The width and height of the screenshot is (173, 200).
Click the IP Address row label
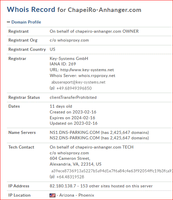tap(19, 186)
